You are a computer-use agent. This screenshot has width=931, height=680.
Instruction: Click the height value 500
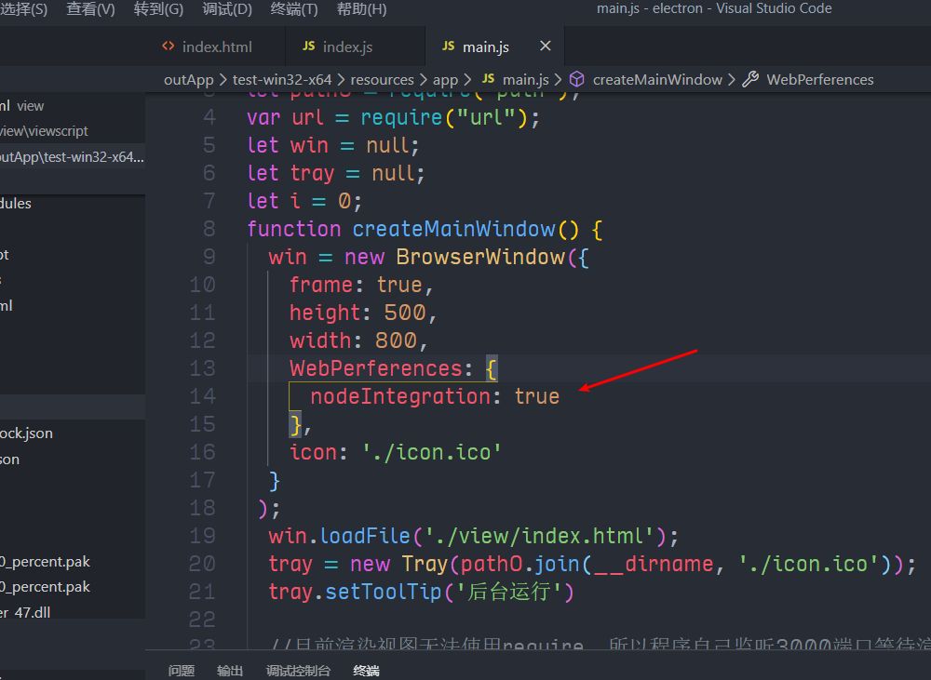click(x=405, y=313)
